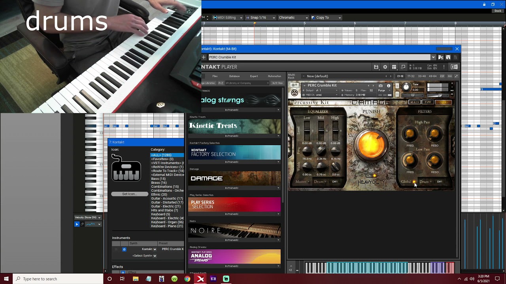
Task: Open Kontakt save/files menu floppy icon
Action: pyautogui.click(x=376, y=67)
